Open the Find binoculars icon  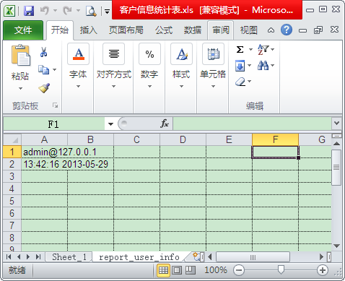coord(263,65)
